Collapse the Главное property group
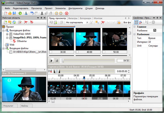This screenshot has height=113, width=164. pyautogui.click(x=134, y=27)
